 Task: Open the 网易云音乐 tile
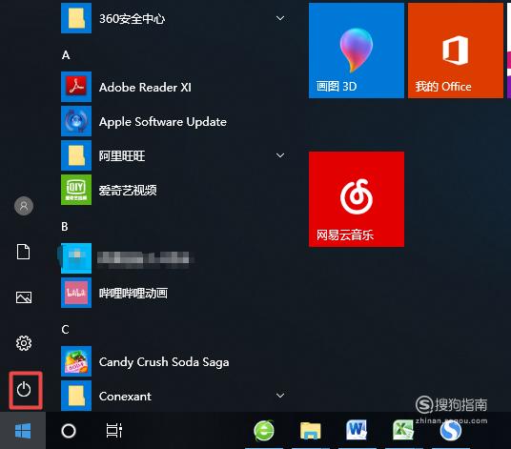pyautogui.click(x=357, y=199)
